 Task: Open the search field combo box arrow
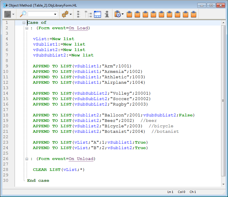(x=55, y=14)
